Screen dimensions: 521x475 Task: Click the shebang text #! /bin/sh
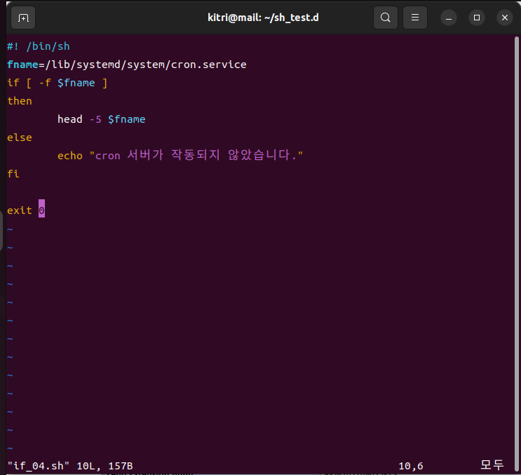(x=39, y=46)
